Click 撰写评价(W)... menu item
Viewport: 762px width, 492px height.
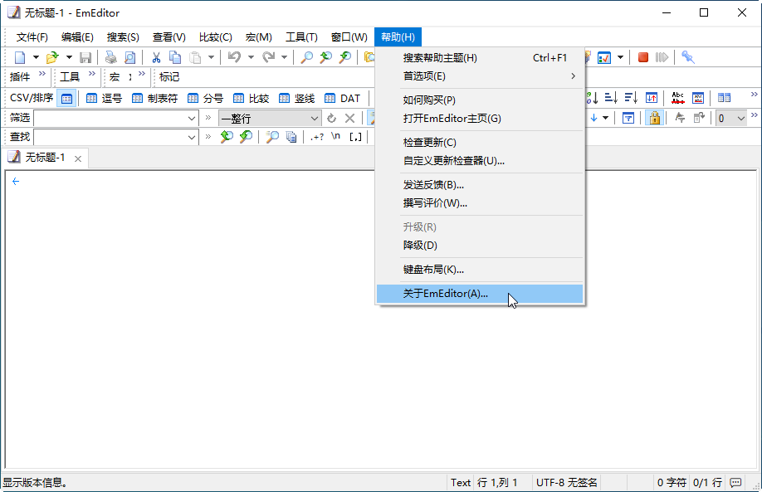point(480,203)
